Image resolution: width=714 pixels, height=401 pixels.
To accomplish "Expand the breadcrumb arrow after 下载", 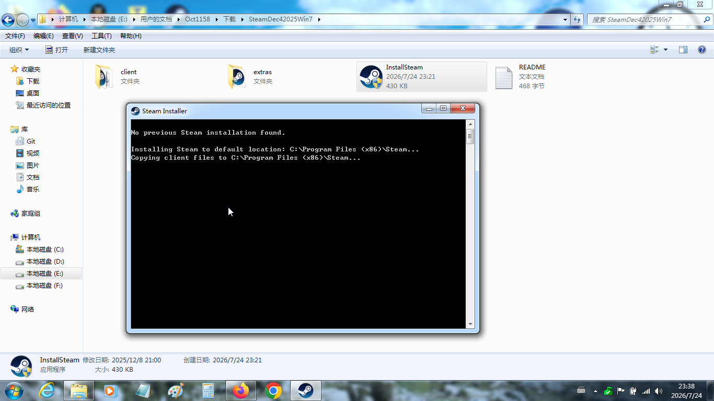I will 242,19.
